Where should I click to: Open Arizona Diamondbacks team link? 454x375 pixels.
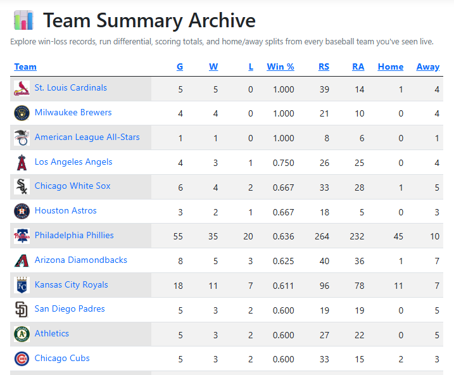point(81,260)
